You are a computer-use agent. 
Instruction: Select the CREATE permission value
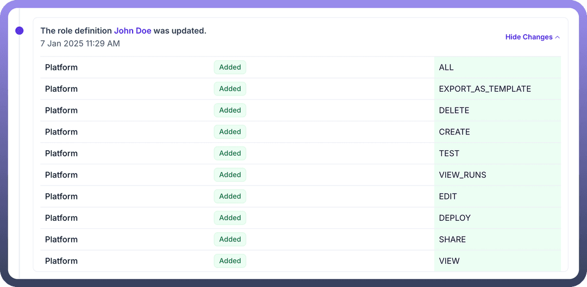(454, 132)
